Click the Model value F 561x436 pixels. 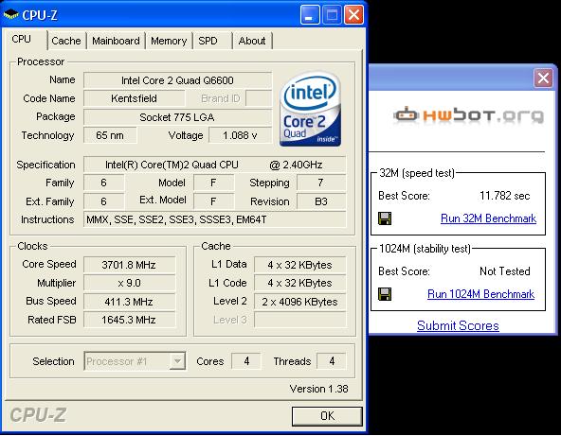click(x=213, y=183)
